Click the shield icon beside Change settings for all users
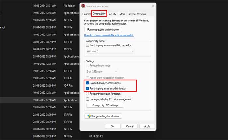The width and height of the screenshot is (228, 140). (88, 116)
